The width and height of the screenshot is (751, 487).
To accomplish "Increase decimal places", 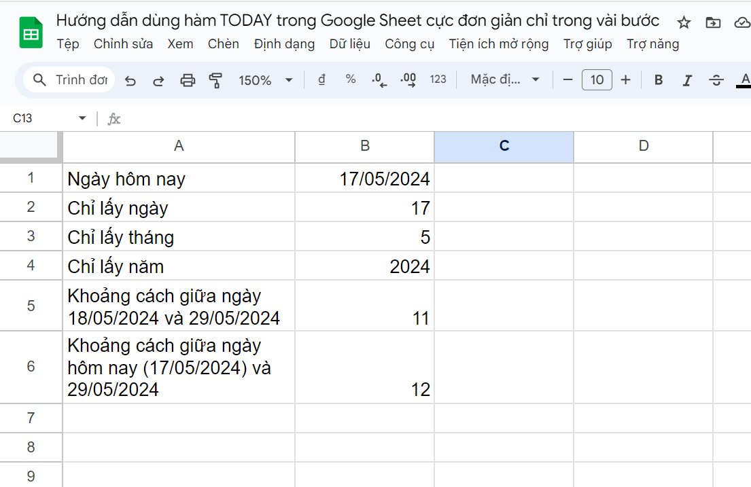I will (408, 79).
